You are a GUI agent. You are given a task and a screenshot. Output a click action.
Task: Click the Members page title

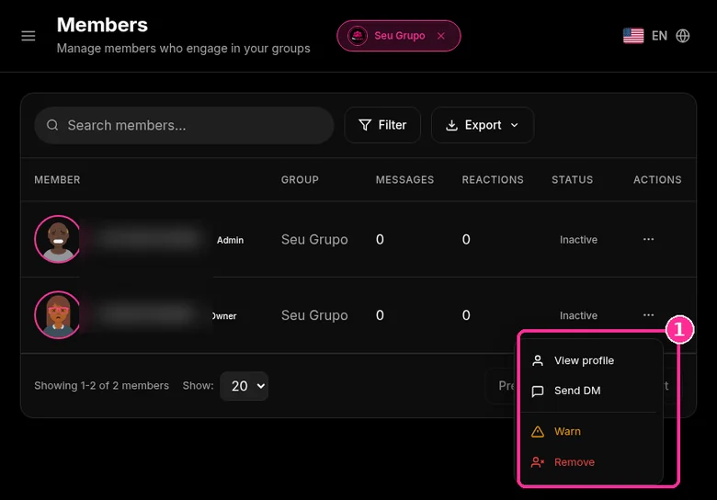click(102, 25)
